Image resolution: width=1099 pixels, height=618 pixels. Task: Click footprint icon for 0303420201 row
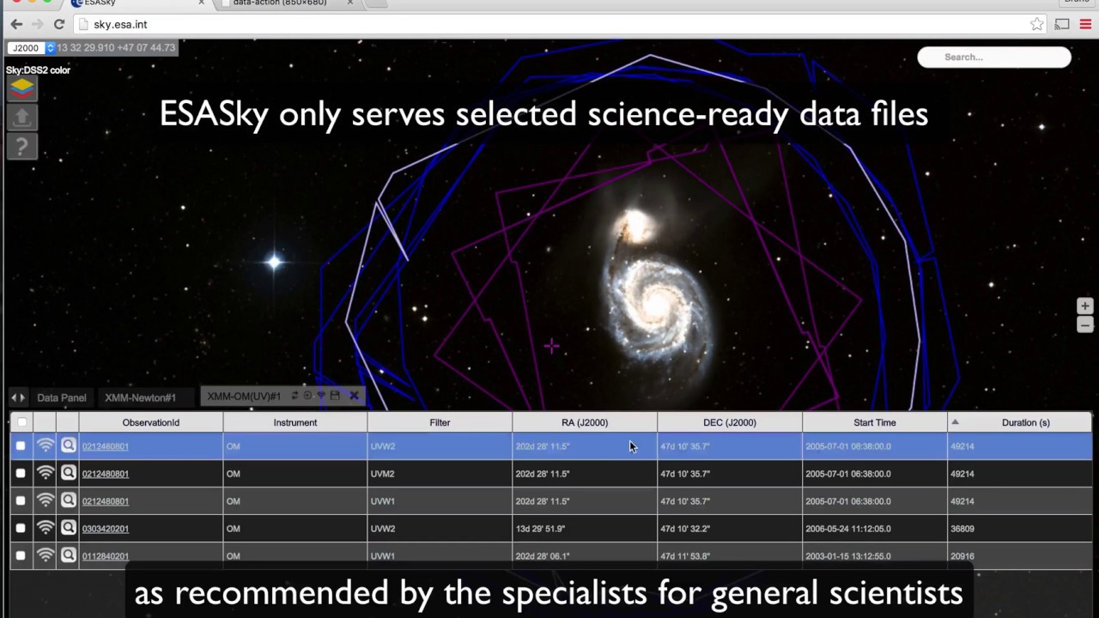46,528
